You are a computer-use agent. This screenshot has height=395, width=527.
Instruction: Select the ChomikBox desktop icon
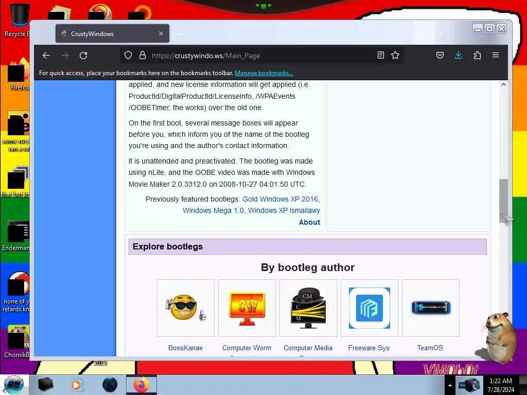pyautogui.click(x=17, y=342)
